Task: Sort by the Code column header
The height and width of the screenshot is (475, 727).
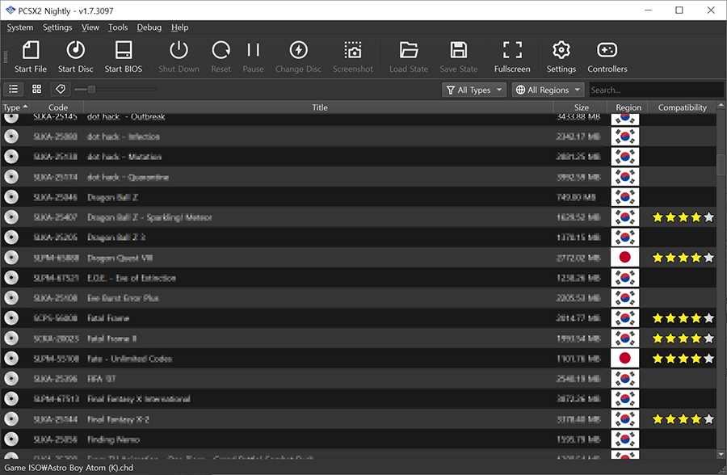Action: (58, 107)
